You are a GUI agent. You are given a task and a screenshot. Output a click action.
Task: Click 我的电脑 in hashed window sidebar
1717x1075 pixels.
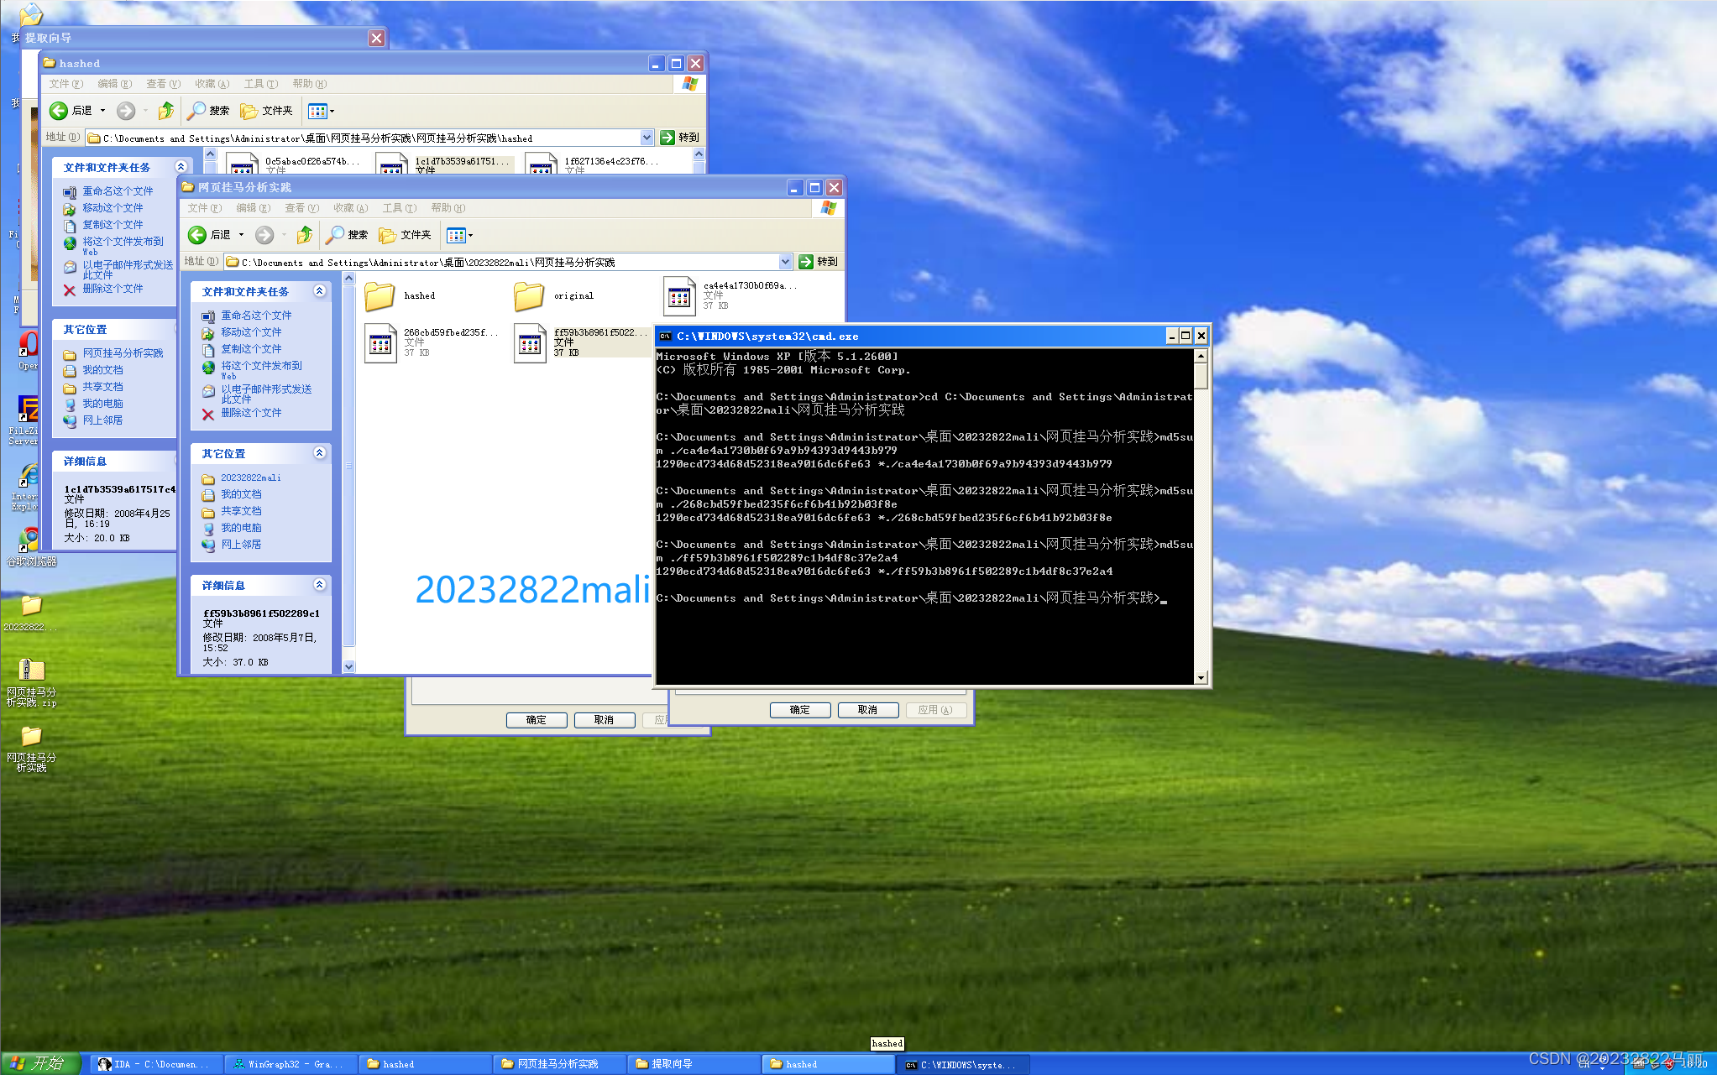coord(102,404)
